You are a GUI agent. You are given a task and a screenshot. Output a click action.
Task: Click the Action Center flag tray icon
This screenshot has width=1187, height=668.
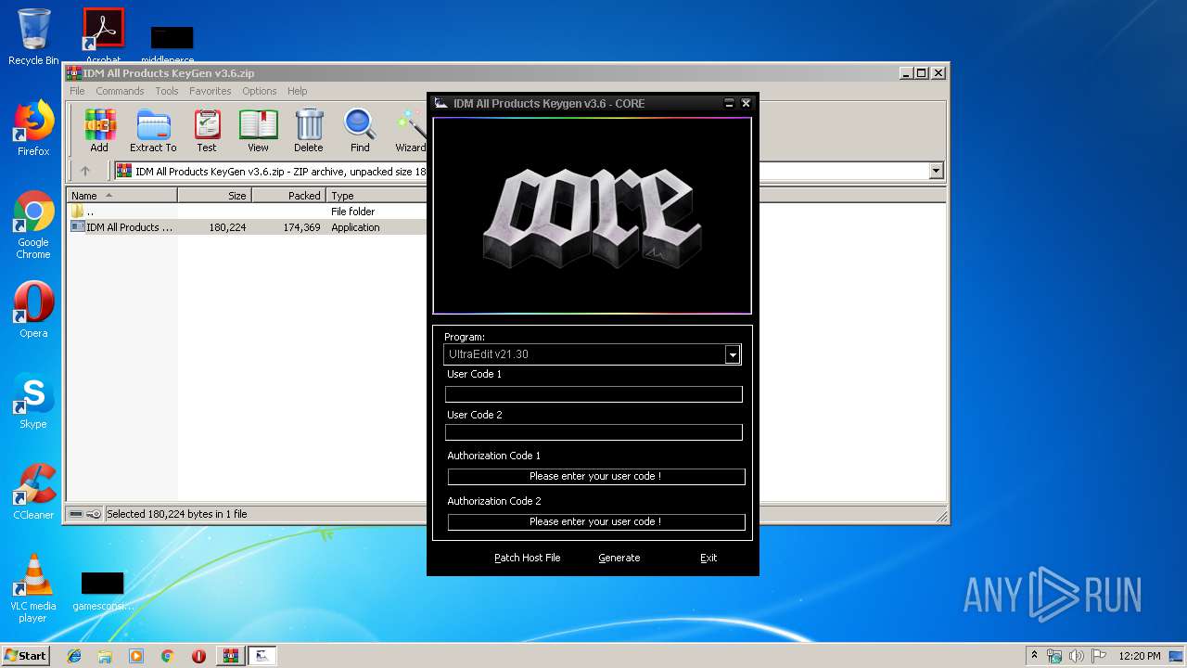coord(1099,656)
